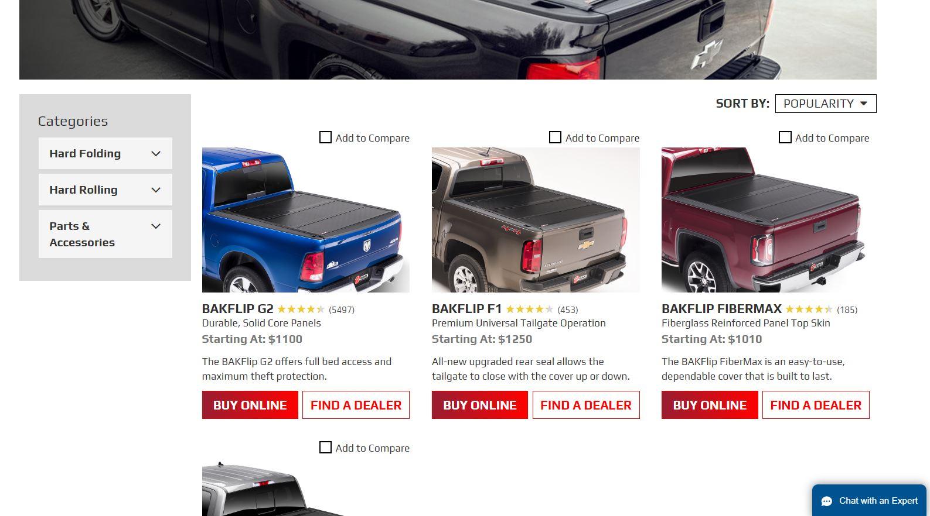
Task: Open the Sort By Popularity dropdown
Action: point(826,104)
